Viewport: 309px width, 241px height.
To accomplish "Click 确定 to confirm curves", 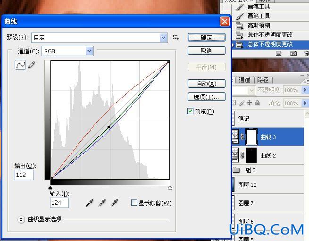I will click(x=206, y=37).
